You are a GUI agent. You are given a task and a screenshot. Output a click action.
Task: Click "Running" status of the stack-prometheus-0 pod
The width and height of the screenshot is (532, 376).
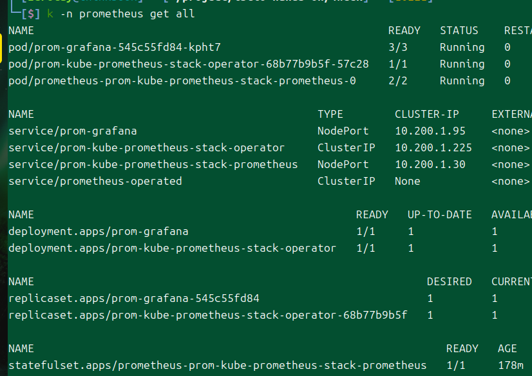click(x=462, y=80)
